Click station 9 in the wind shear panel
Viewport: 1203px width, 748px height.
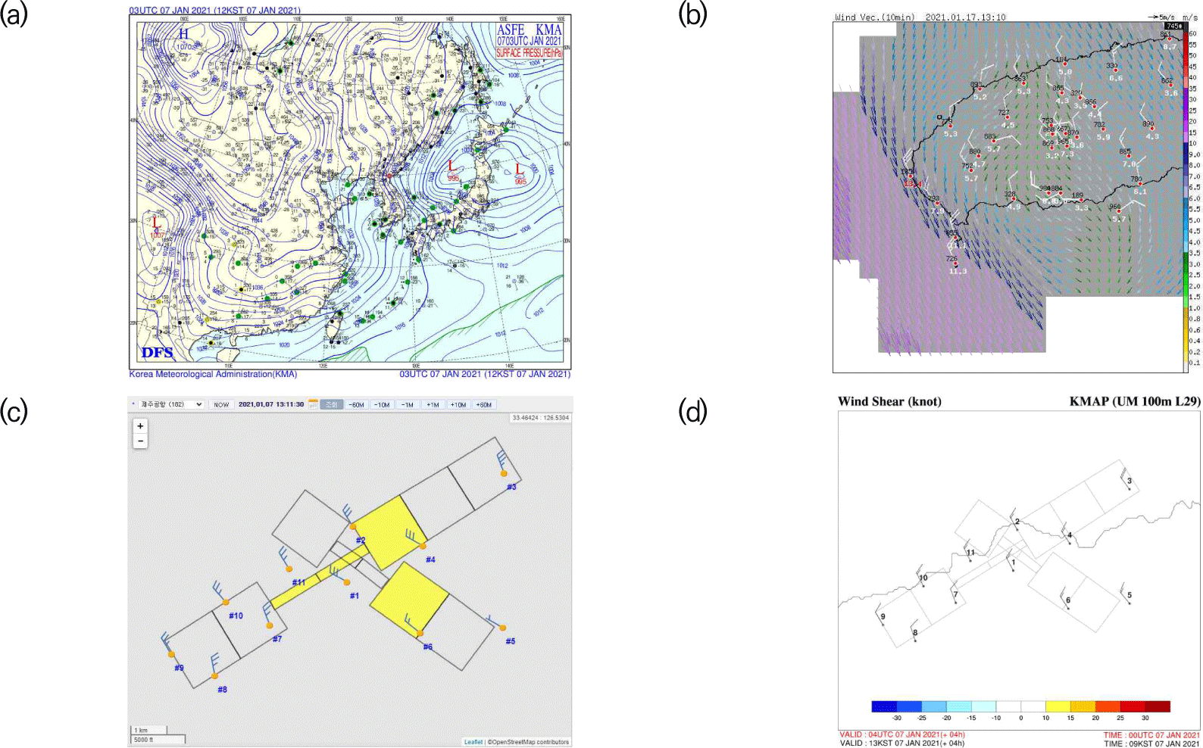(883, 616)
